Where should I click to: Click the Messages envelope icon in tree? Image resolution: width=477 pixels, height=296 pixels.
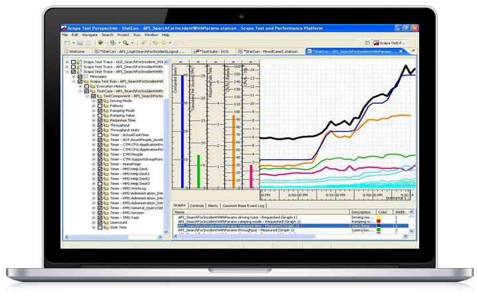point(86,76)
